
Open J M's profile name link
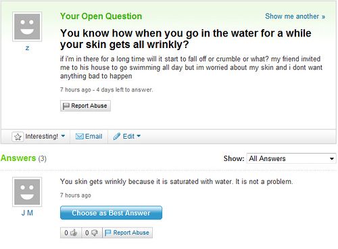pyautogui.click(x=27, y=212)
